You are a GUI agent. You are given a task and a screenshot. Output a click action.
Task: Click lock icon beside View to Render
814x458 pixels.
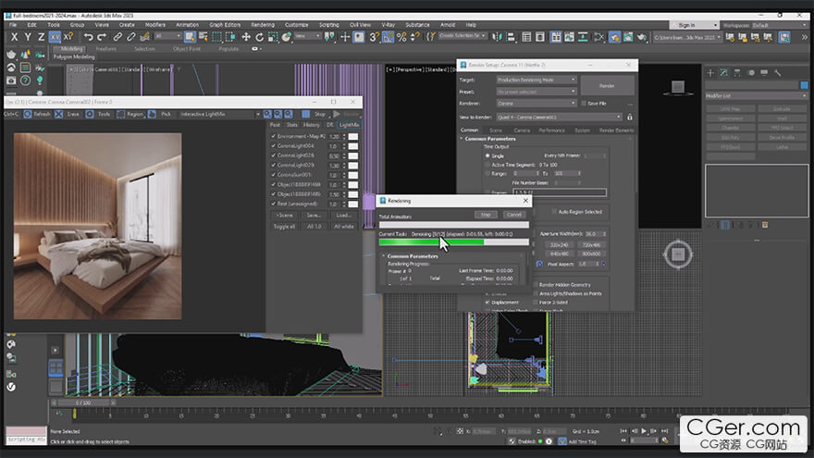pos(630,118)
